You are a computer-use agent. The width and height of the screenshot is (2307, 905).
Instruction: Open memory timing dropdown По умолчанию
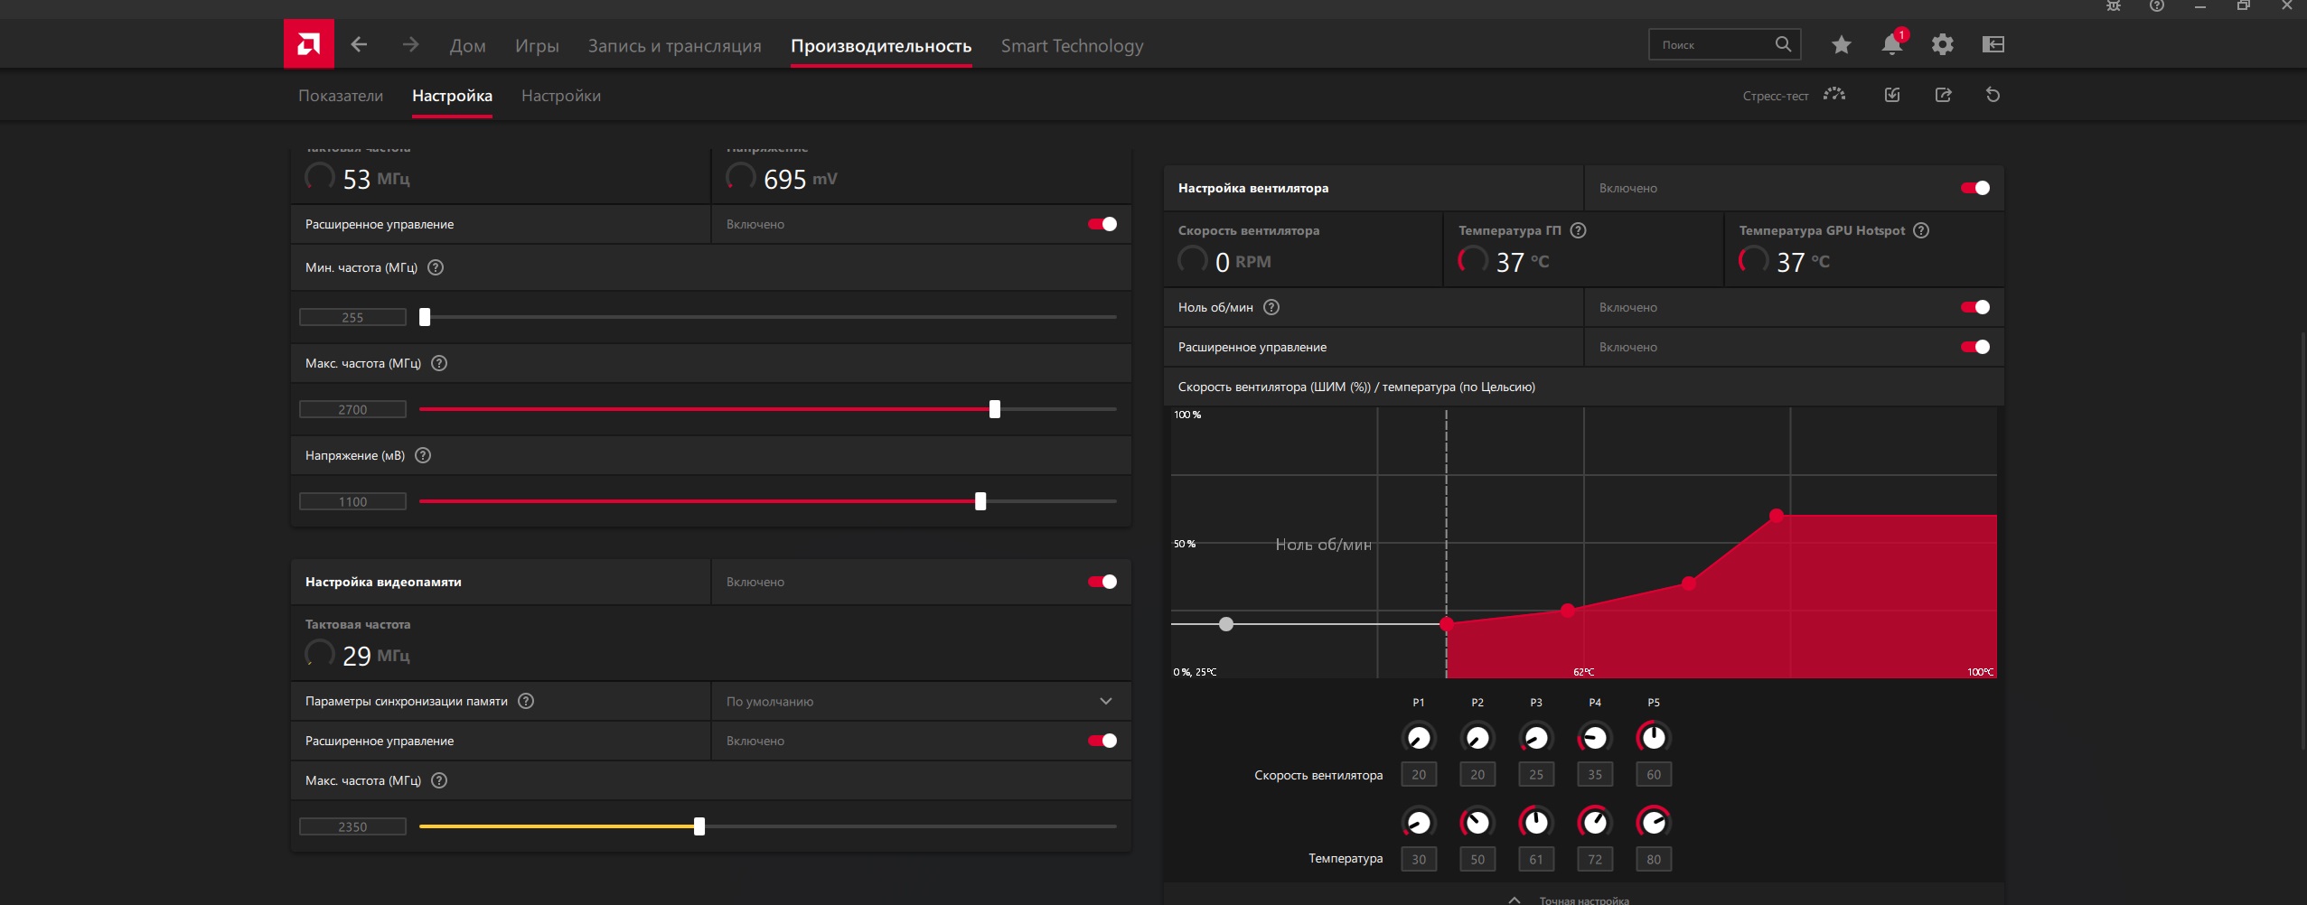click(921, 701)
